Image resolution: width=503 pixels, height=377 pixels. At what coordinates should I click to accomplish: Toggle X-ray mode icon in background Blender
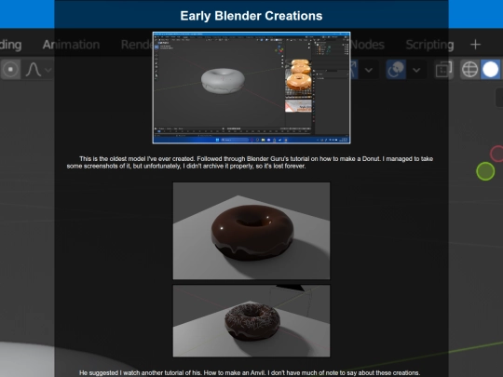click(443, 69)
